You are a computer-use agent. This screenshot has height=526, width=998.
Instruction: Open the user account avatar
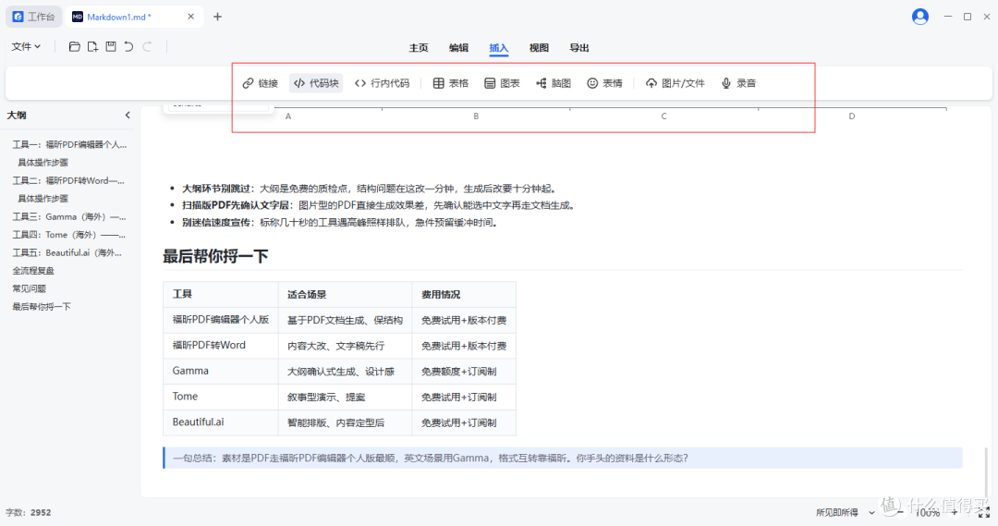(919, 17)
